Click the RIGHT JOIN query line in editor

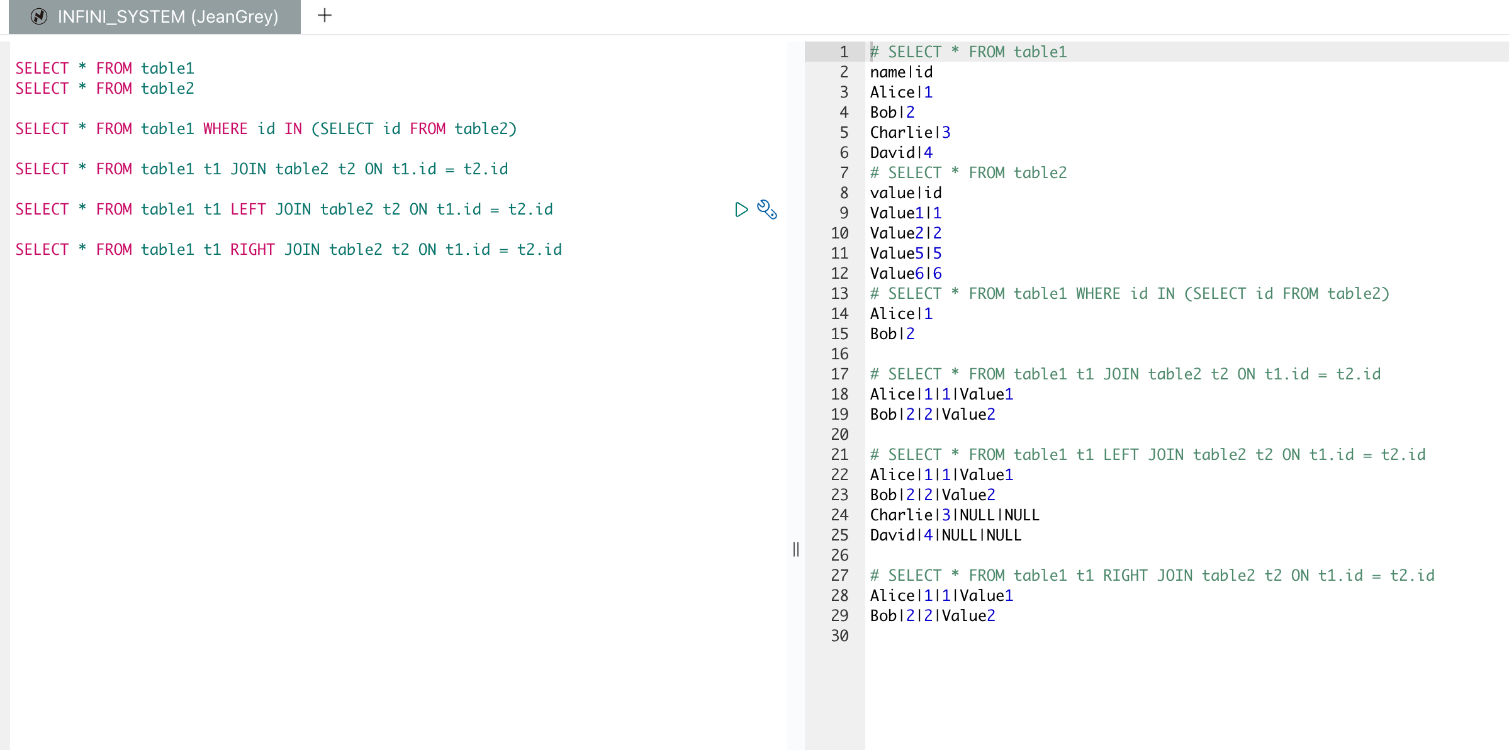coord(288,249)
